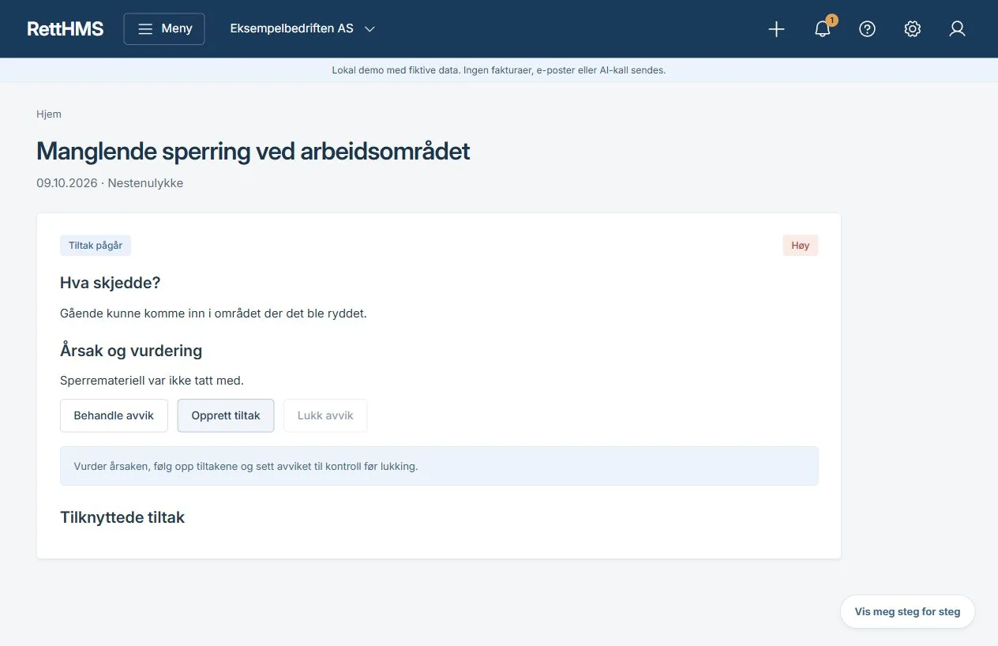This screenshot has width=998, height=646.
Task: Open settings gear icon
Action: 912,29
